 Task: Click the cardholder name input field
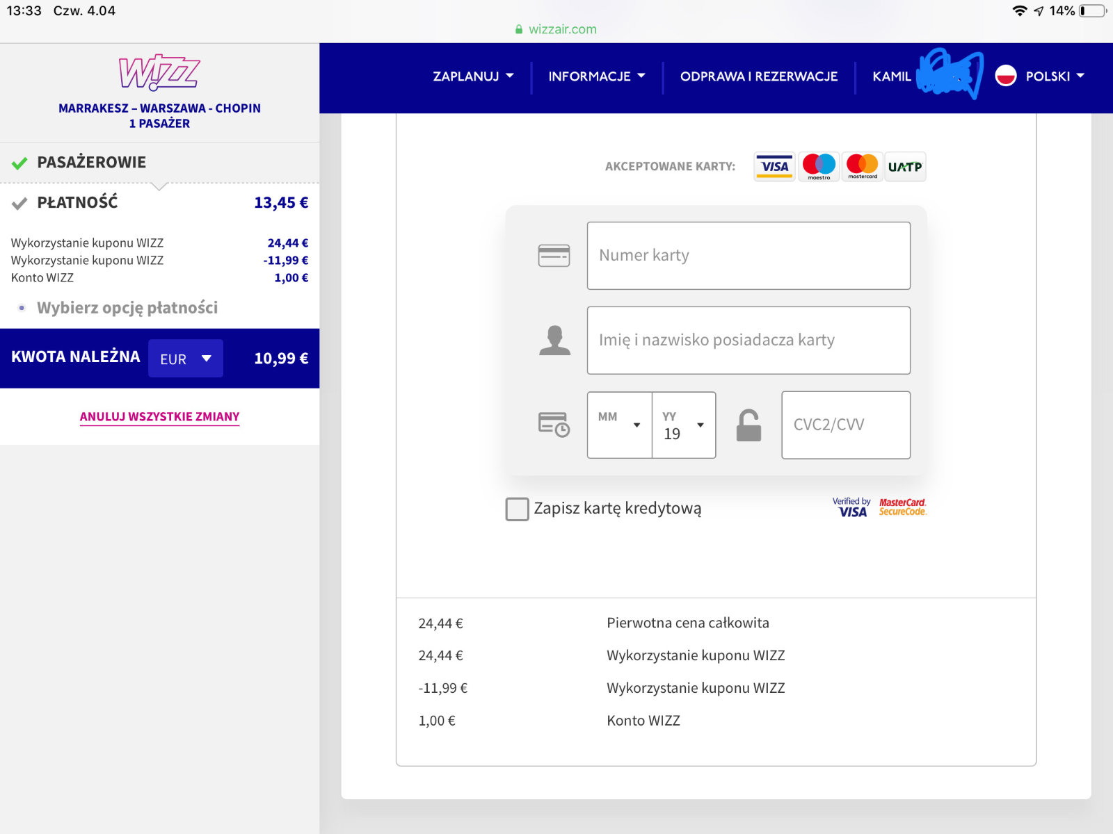[x=748, y=341]
